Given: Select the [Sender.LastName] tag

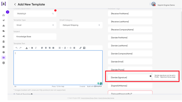Looking at the screenshot, I should (x=130, y=46).
